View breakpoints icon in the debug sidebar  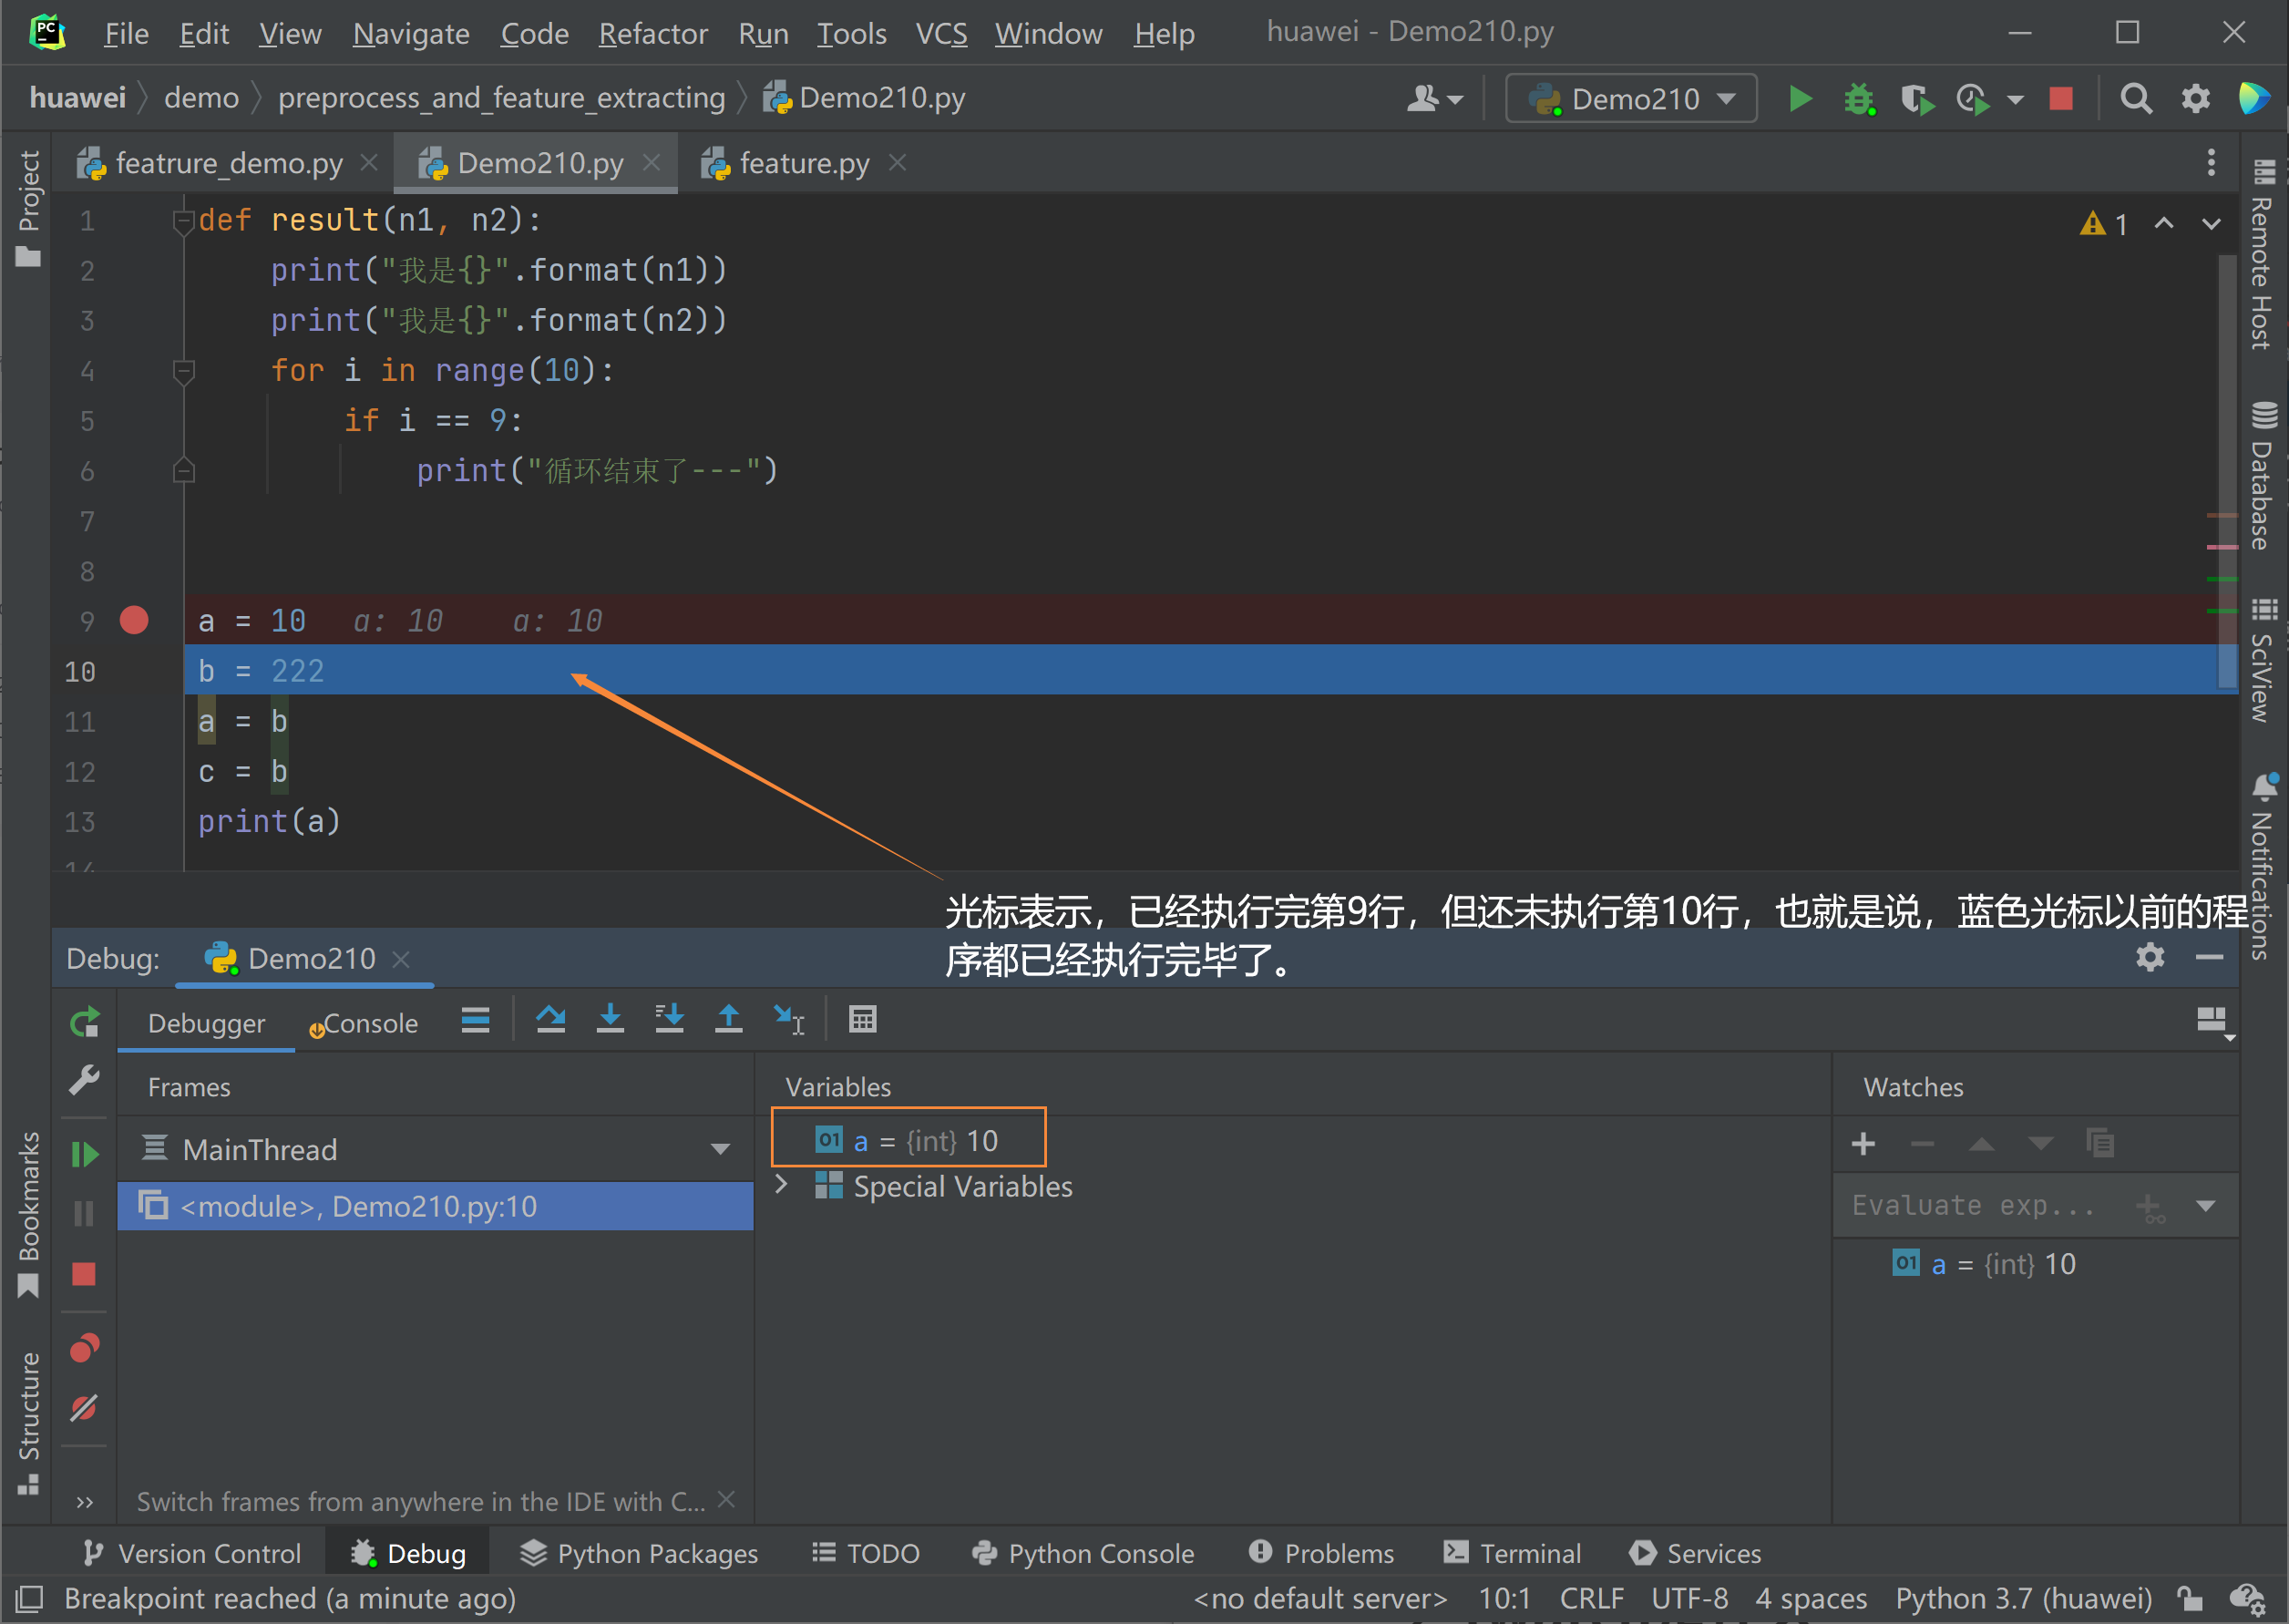[x=85, y=1349]
